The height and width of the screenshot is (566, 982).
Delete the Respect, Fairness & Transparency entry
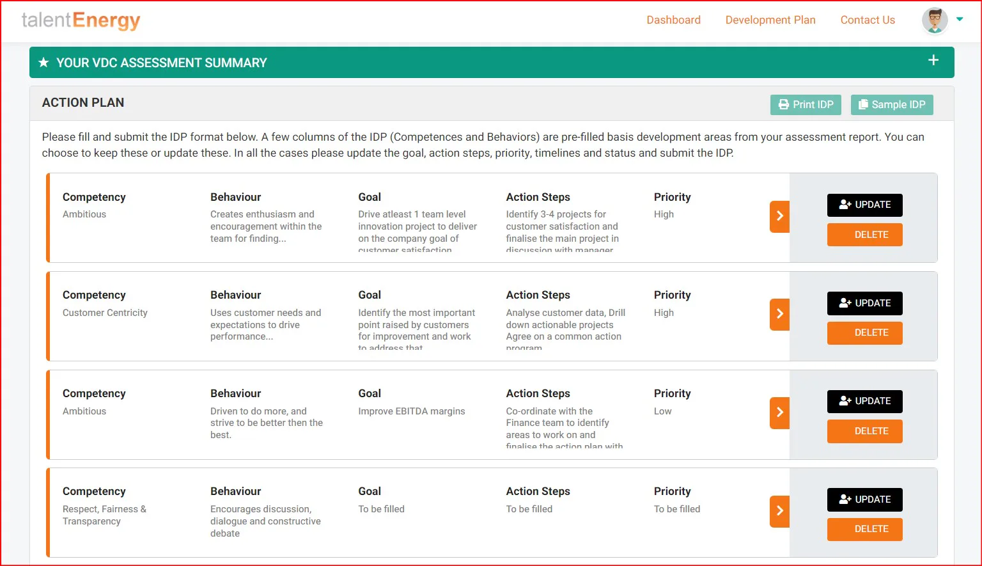click(x=864, y=529)
